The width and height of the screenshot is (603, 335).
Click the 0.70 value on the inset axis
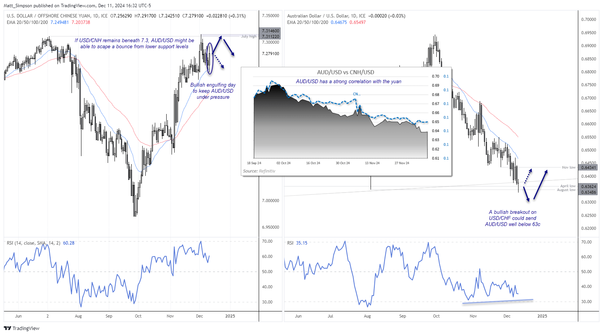click(x=436, y=76)
